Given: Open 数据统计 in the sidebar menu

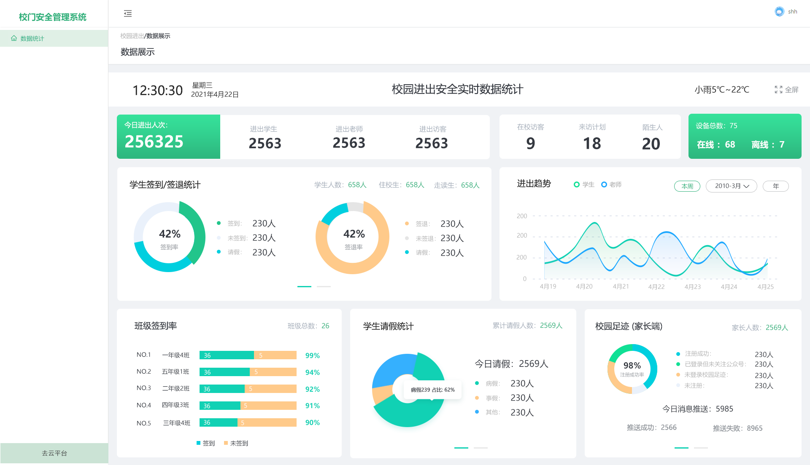Looking at the screenshot, I should tap(32, 38).
